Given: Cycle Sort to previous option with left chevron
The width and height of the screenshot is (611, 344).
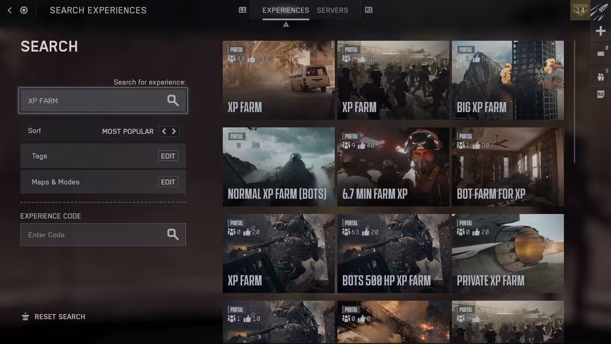Looking at the screenshot, I should [x=164, y=131].
